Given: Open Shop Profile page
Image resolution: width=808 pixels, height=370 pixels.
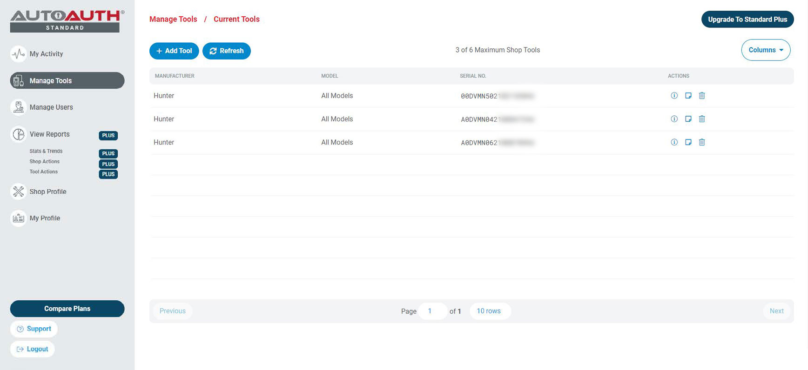Looking at the screenshot, I should 48,192.
